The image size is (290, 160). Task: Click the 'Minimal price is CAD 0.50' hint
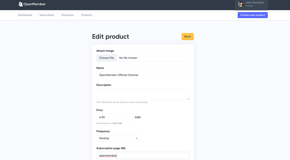[109, 123]
